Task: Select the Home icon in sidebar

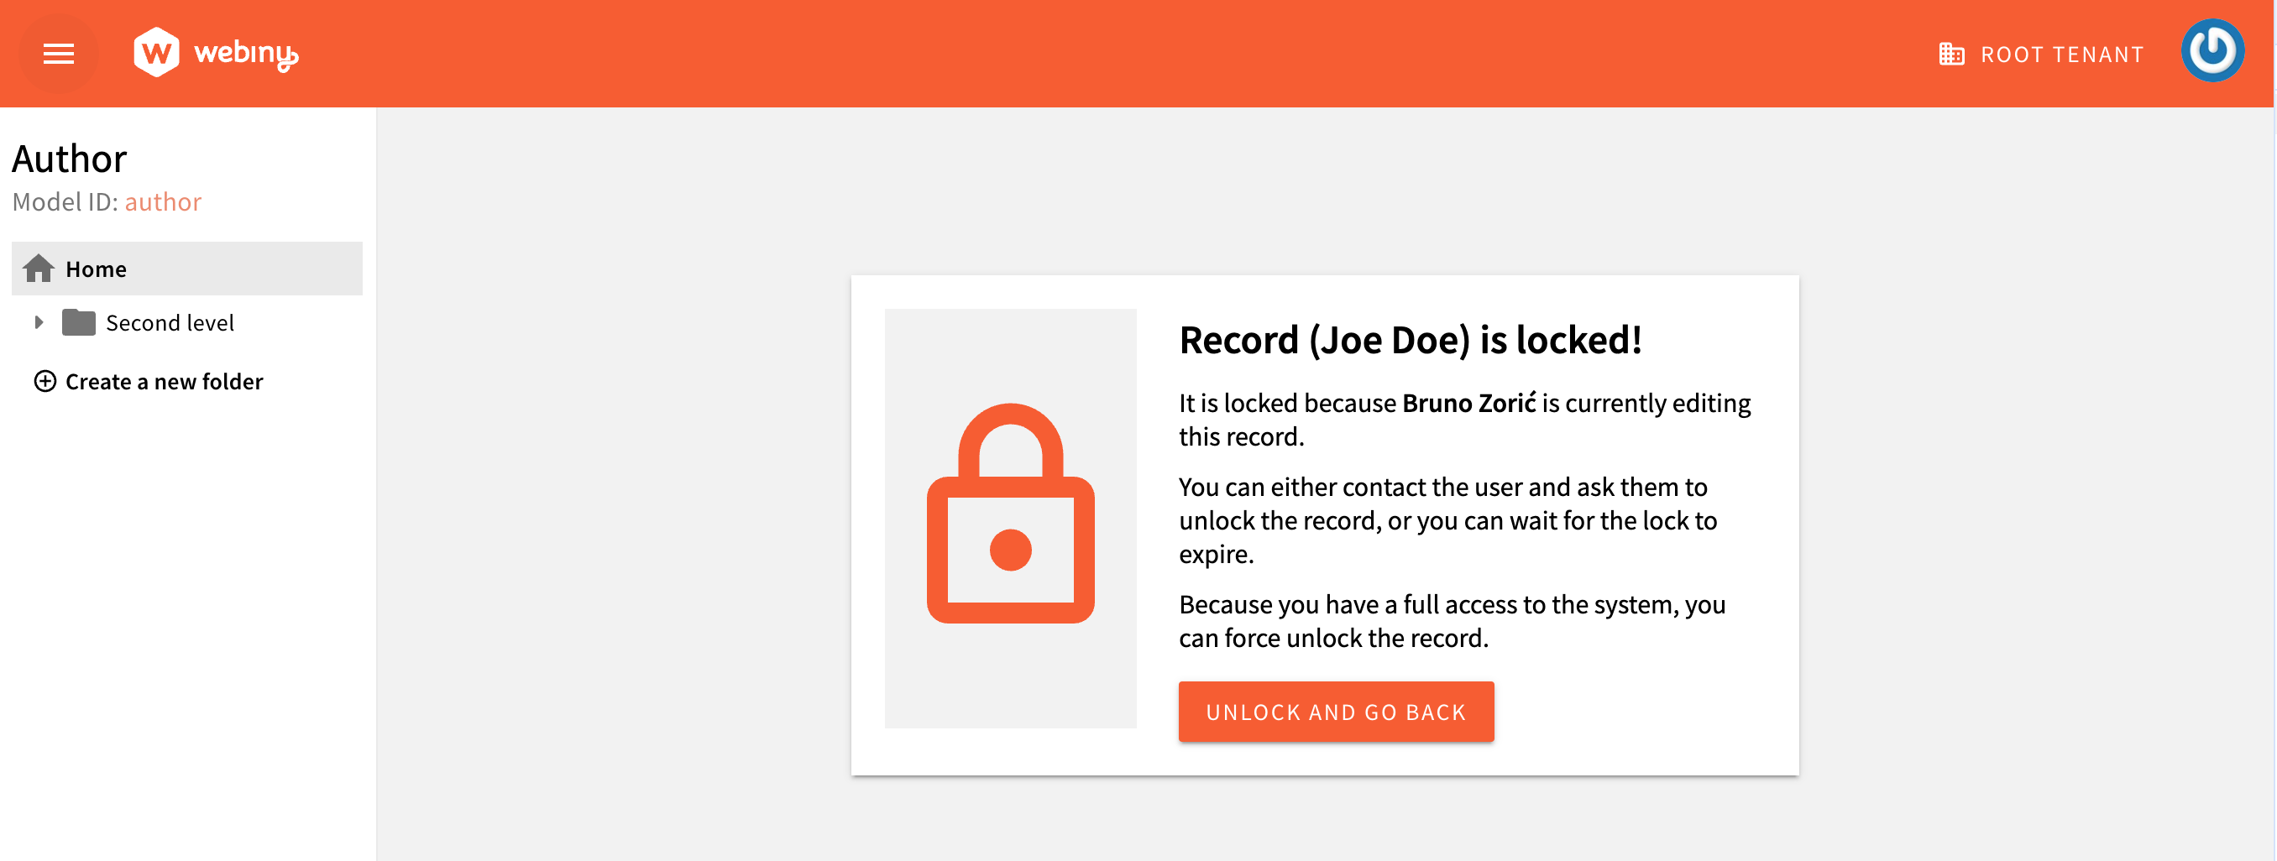Action: click(39, 268)
